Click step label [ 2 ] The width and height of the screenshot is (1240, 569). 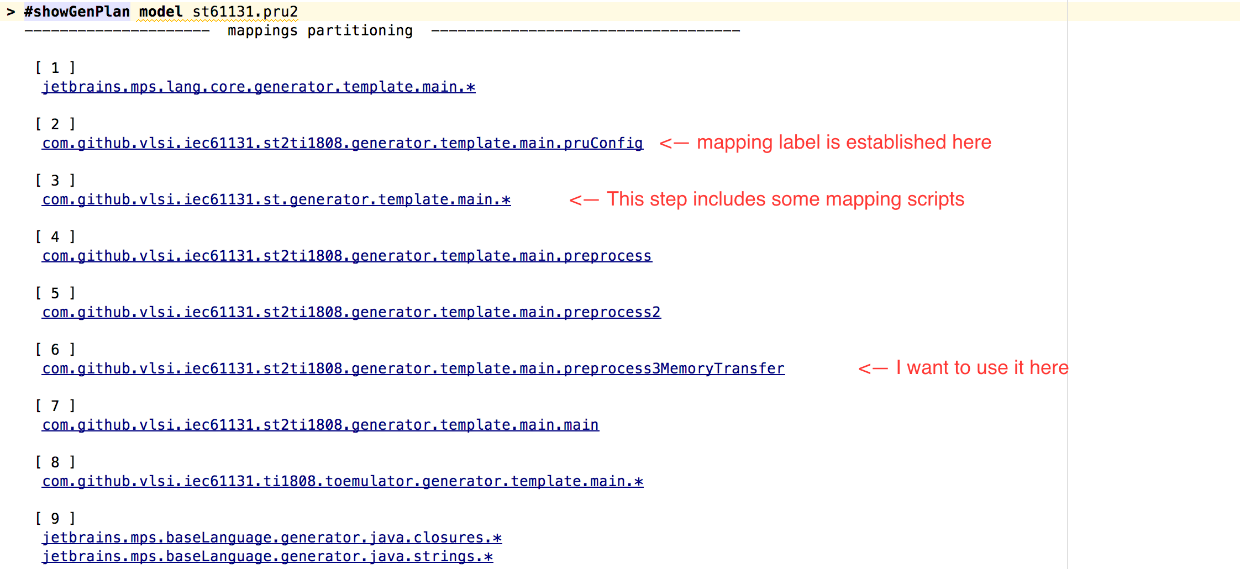tap(55, 124)
